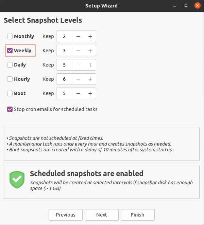Return to Previous wizard page
204x225 pixels.
(66, 215)
